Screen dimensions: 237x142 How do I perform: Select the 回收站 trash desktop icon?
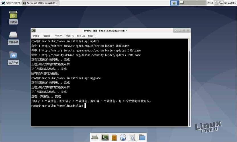click(x=13, y=17)
